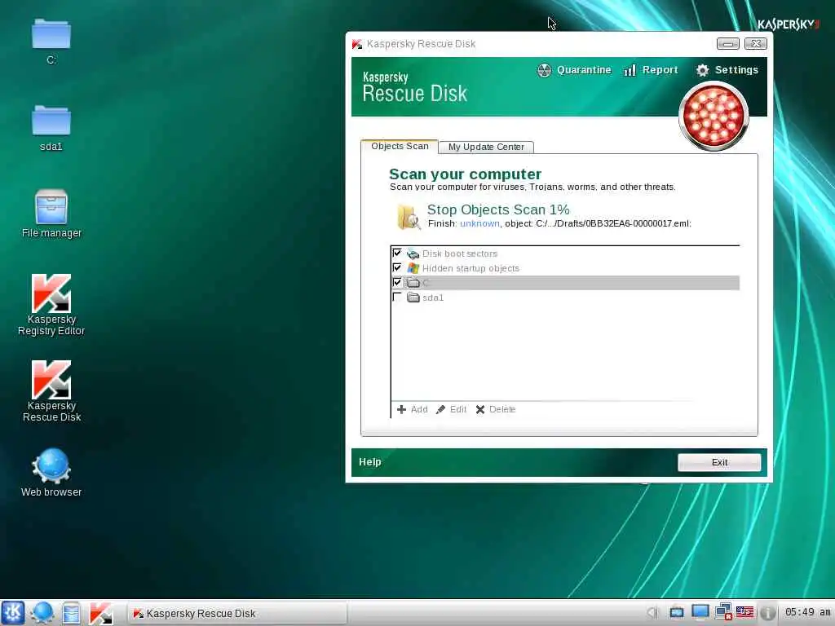835x626 pixels.
Task: Click Kaspersky launcher icon in taskbar
Action: click(x=100, y=613)
